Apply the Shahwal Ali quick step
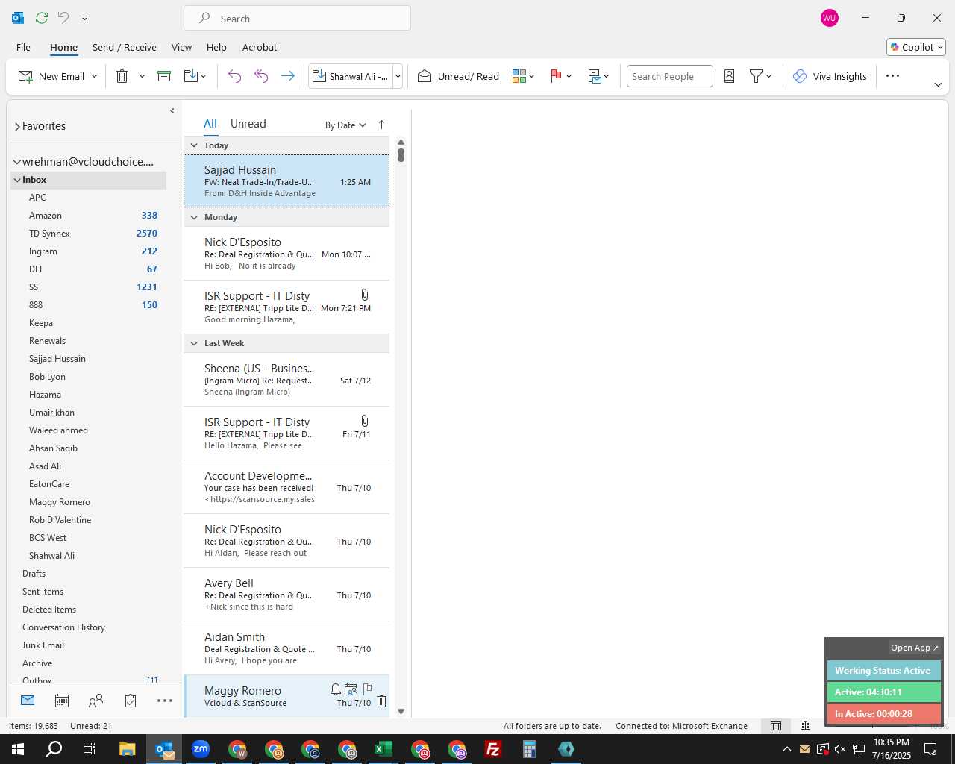 [351, 76]
